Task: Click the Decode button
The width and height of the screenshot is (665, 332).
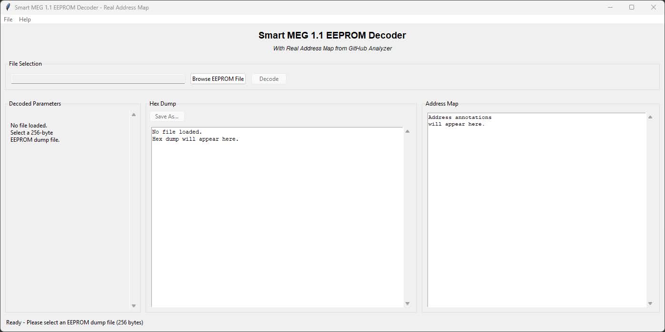Action: coord(269,79)
